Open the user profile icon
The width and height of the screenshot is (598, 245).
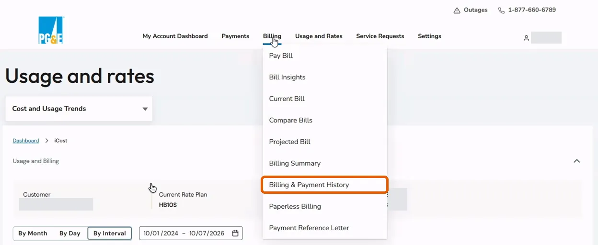(526, 38)
